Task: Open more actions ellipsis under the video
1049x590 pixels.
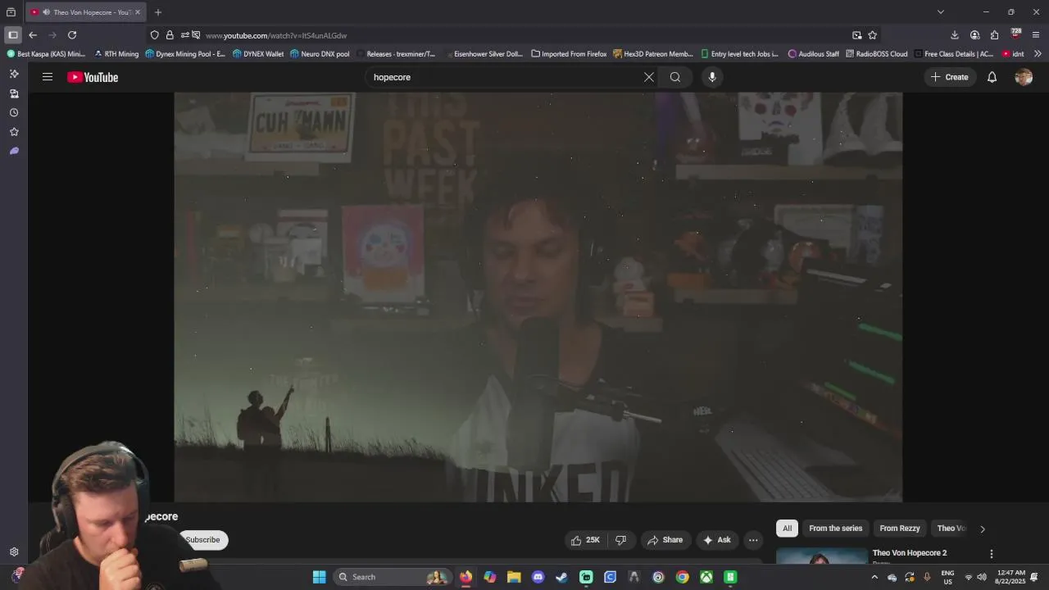Action: pos(753,540)
